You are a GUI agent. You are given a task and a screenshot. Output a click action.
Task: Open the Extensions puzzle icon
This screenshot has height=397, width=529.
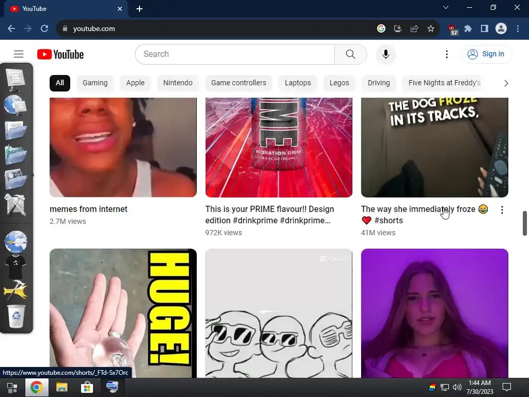click(x=468, y=29)
